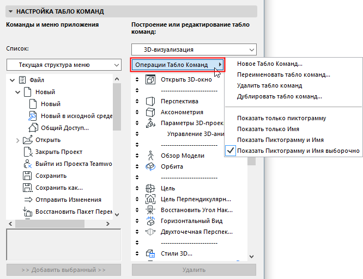Choose Показать только пиктограмму option
The width and height of the screenshot is (363, 279).
[281, 118]
